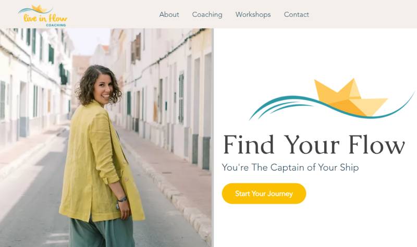Click the green trousers in the photo
The image size is (417, 247).
click(x=102, y=232)
